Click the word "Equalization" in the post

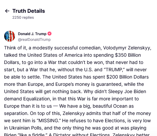(37, 99)
